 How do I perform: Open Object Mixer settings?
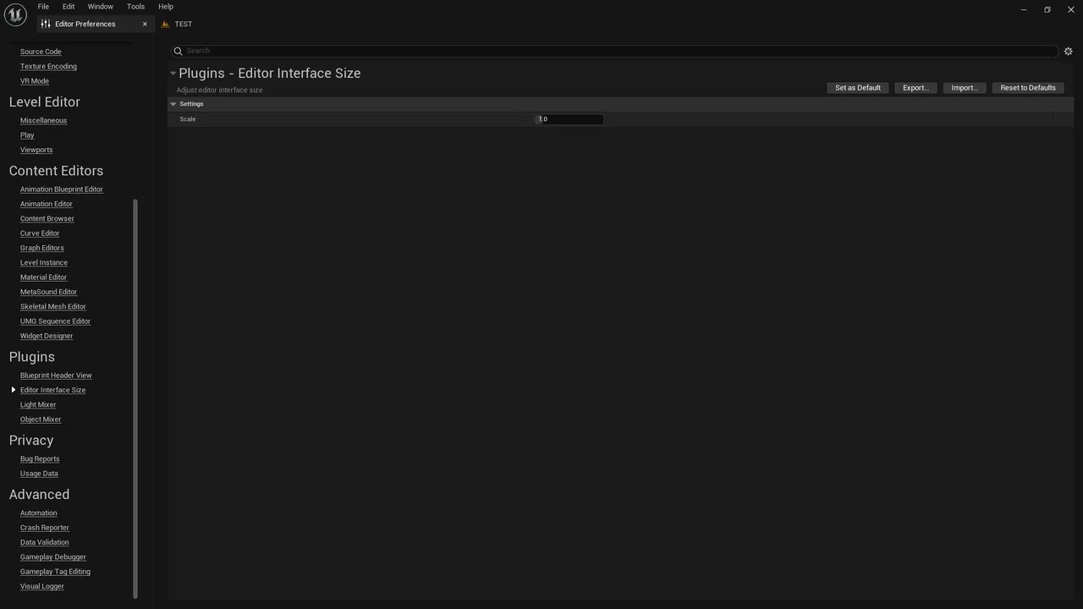click(x=41, y=420)
